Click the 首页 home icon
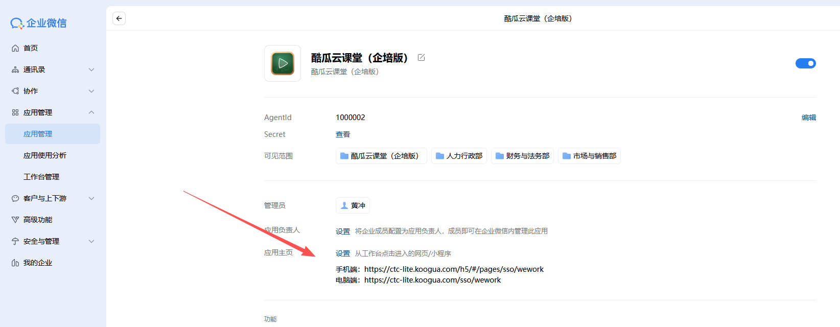 [x=15, y=48]
